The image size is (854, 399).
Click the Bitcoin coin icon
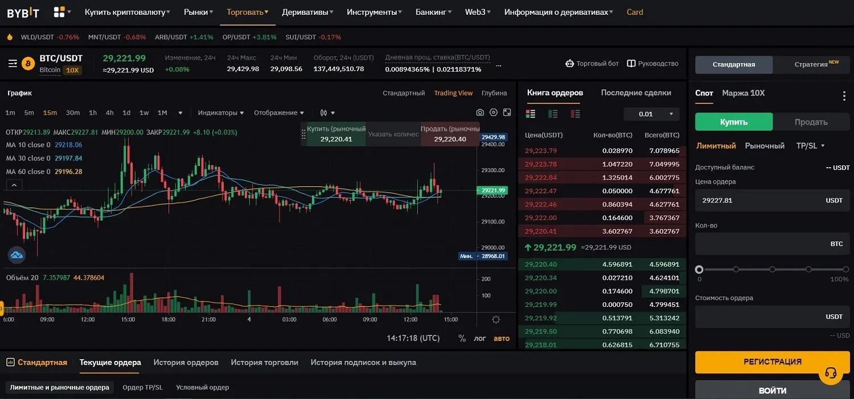(28, 64)
